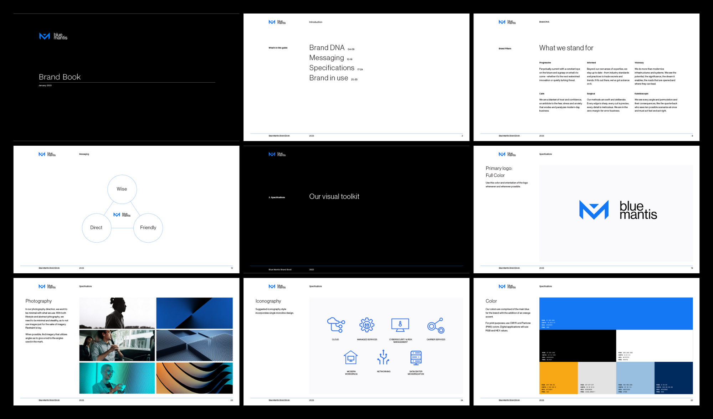Click the Cybersecurity & Risk Management monitor icon

pos(400,325)
